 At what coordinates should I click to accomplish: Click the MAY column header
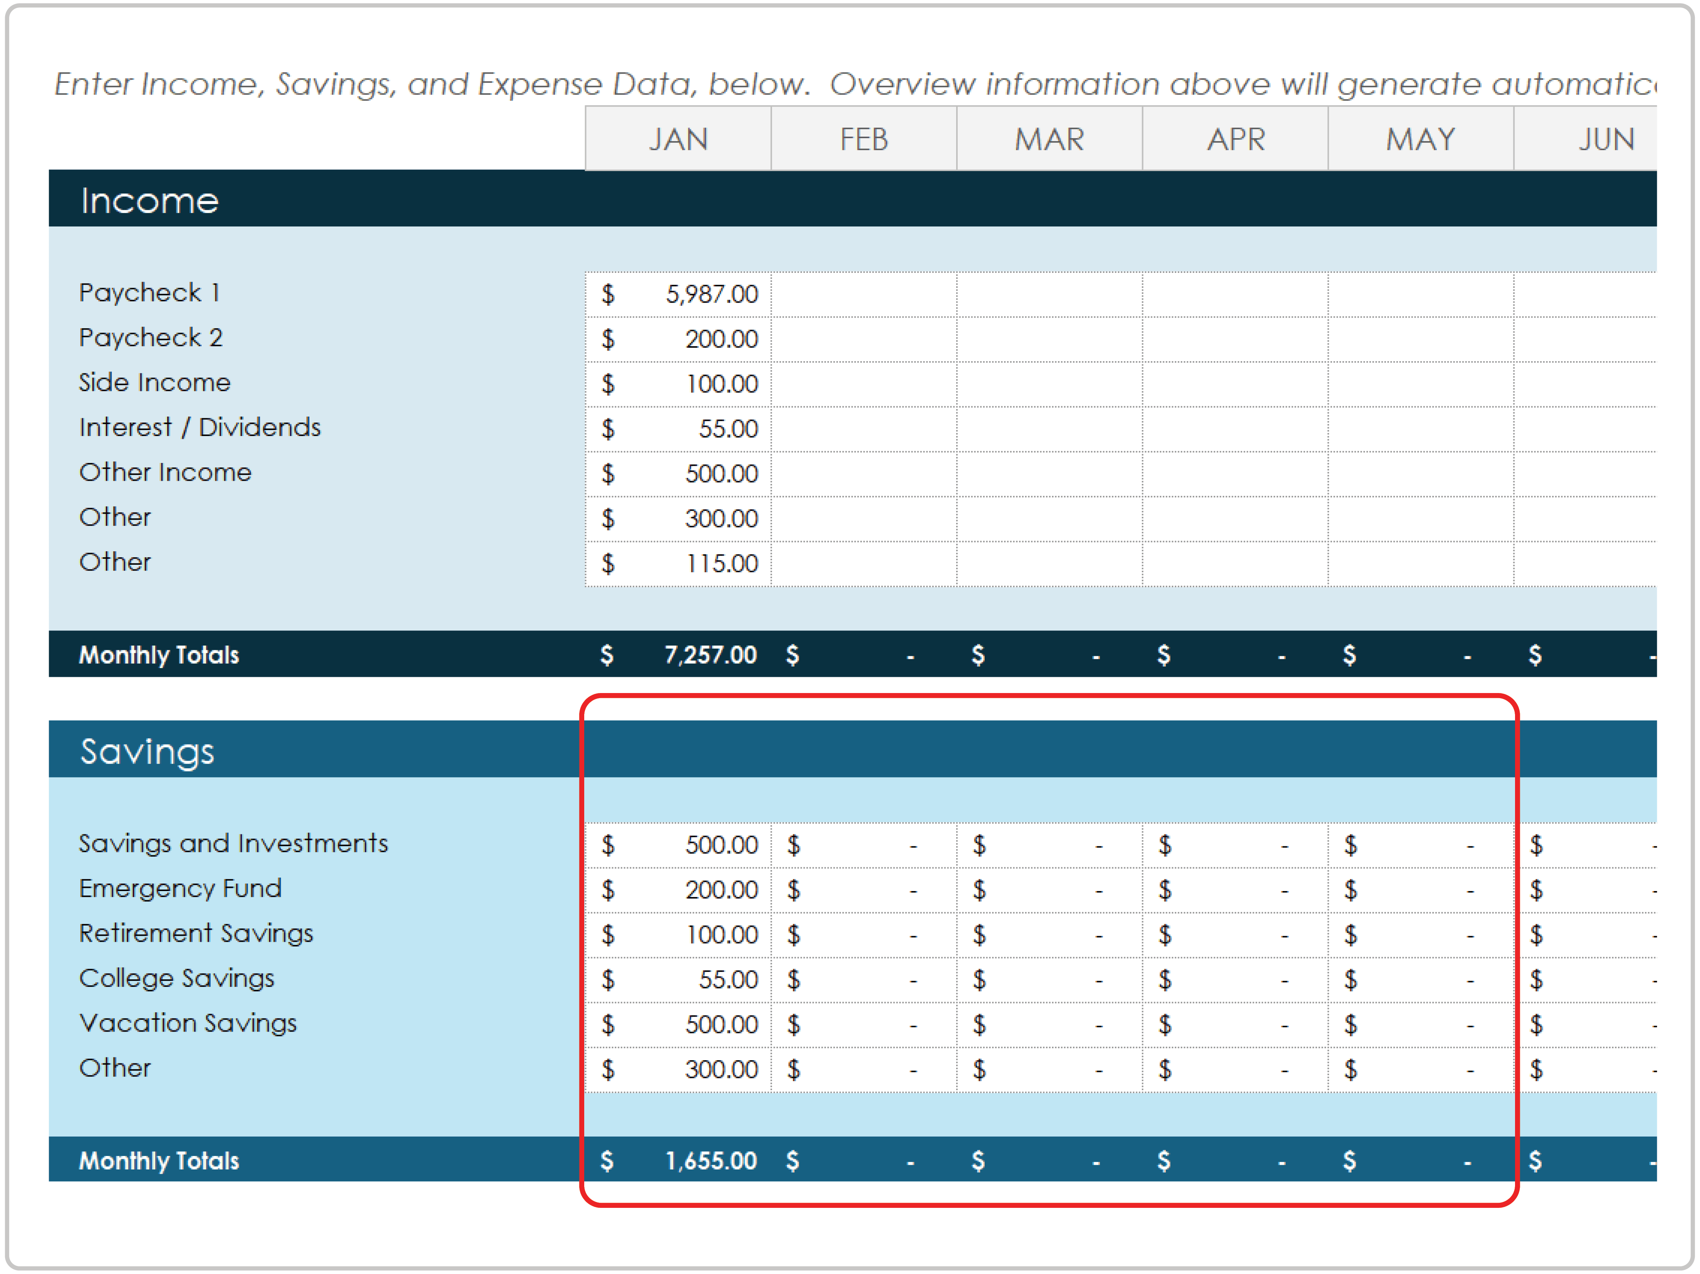pos(1420,139)
